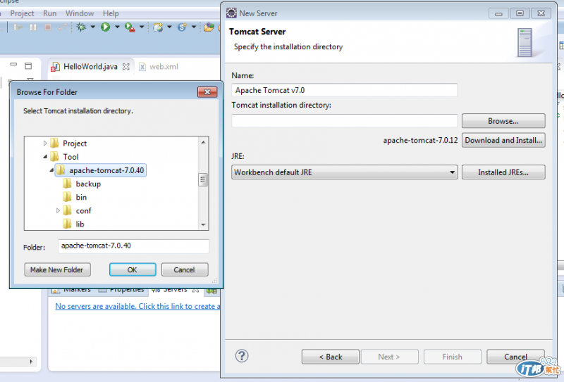Viewport: 564px width, 382px height.
Task: Close the HelloWorld.java editor tab
Action: pyautogui.click(x=126, y=67)
